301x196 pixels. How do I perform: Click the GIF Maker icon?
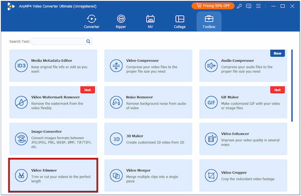211,103
